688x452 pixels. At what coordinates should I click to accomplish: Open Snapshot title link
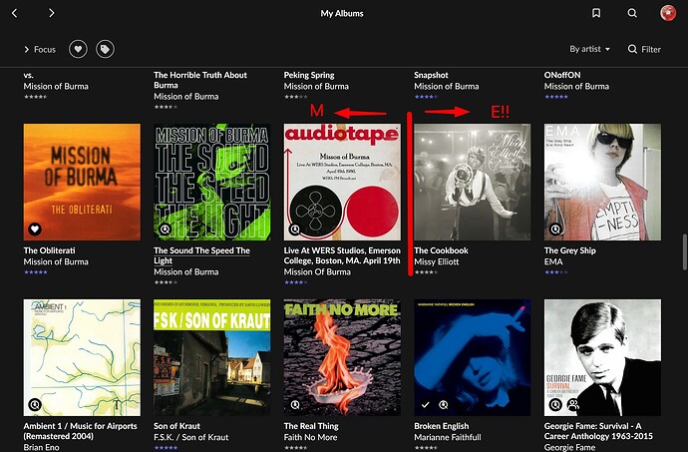point(431,75)
